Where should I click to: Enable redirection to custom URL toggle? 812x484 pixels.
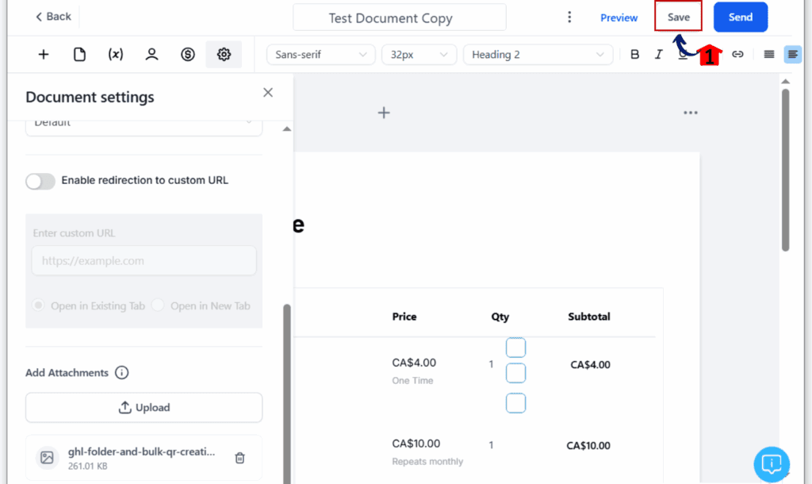[40, 181]
